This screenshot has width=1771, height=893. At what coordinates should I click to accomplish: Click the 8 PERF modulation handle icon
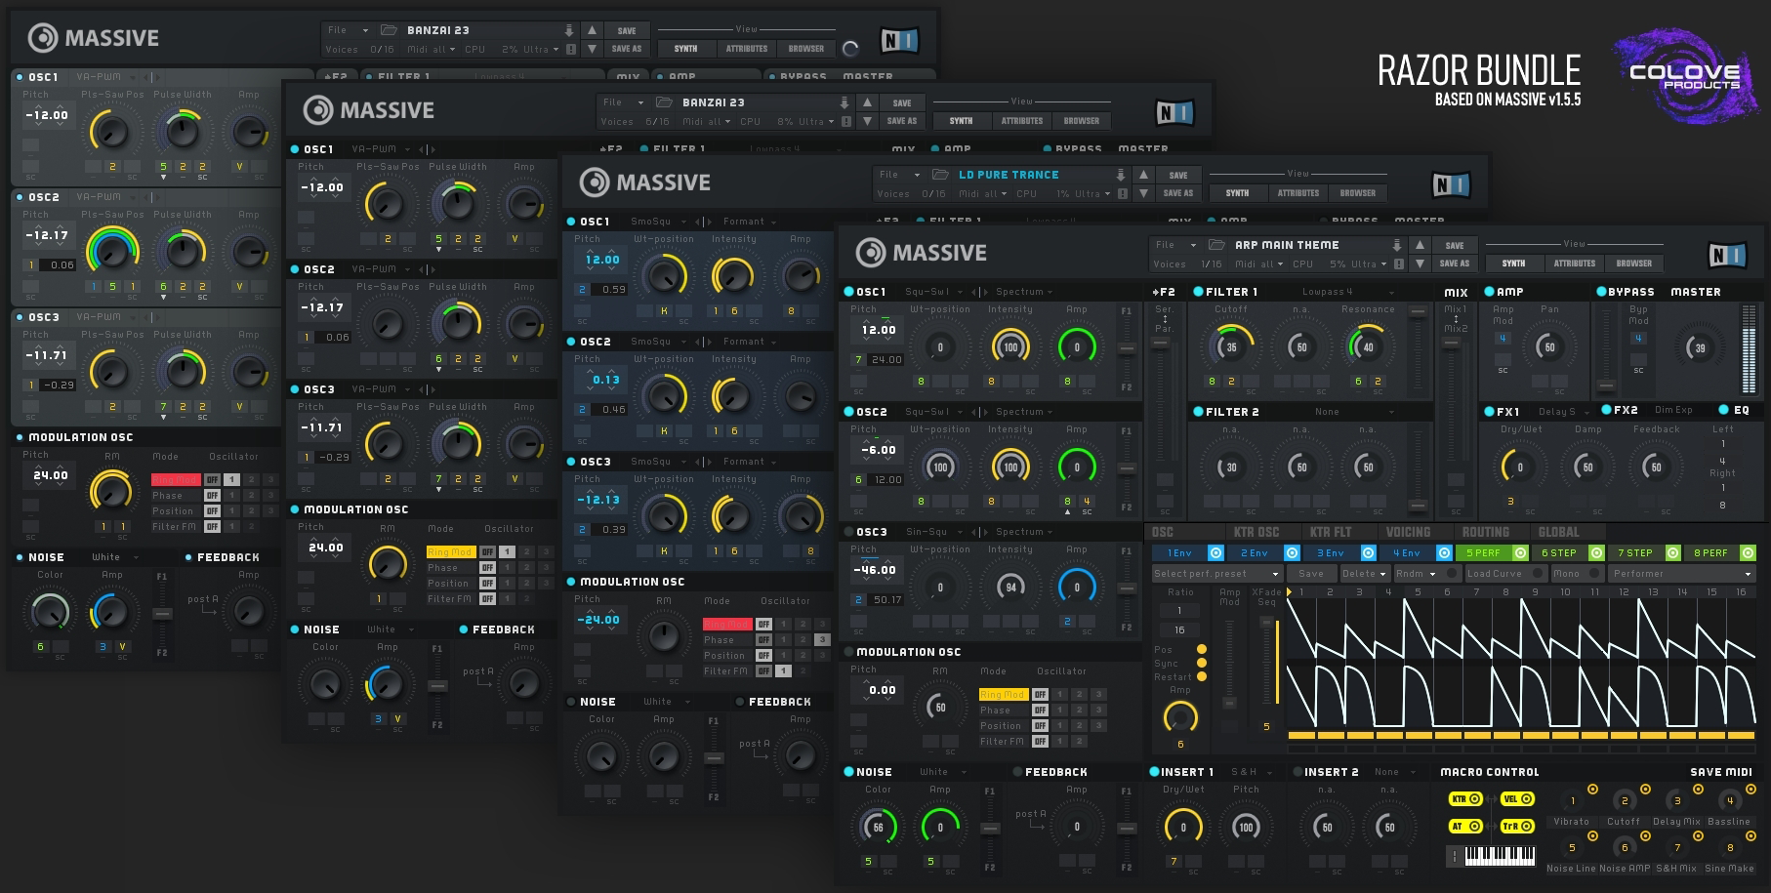1748,552
